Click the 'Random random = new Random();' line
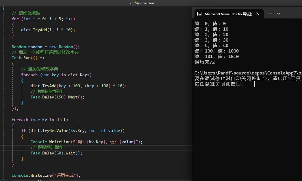 coord(46,47)
